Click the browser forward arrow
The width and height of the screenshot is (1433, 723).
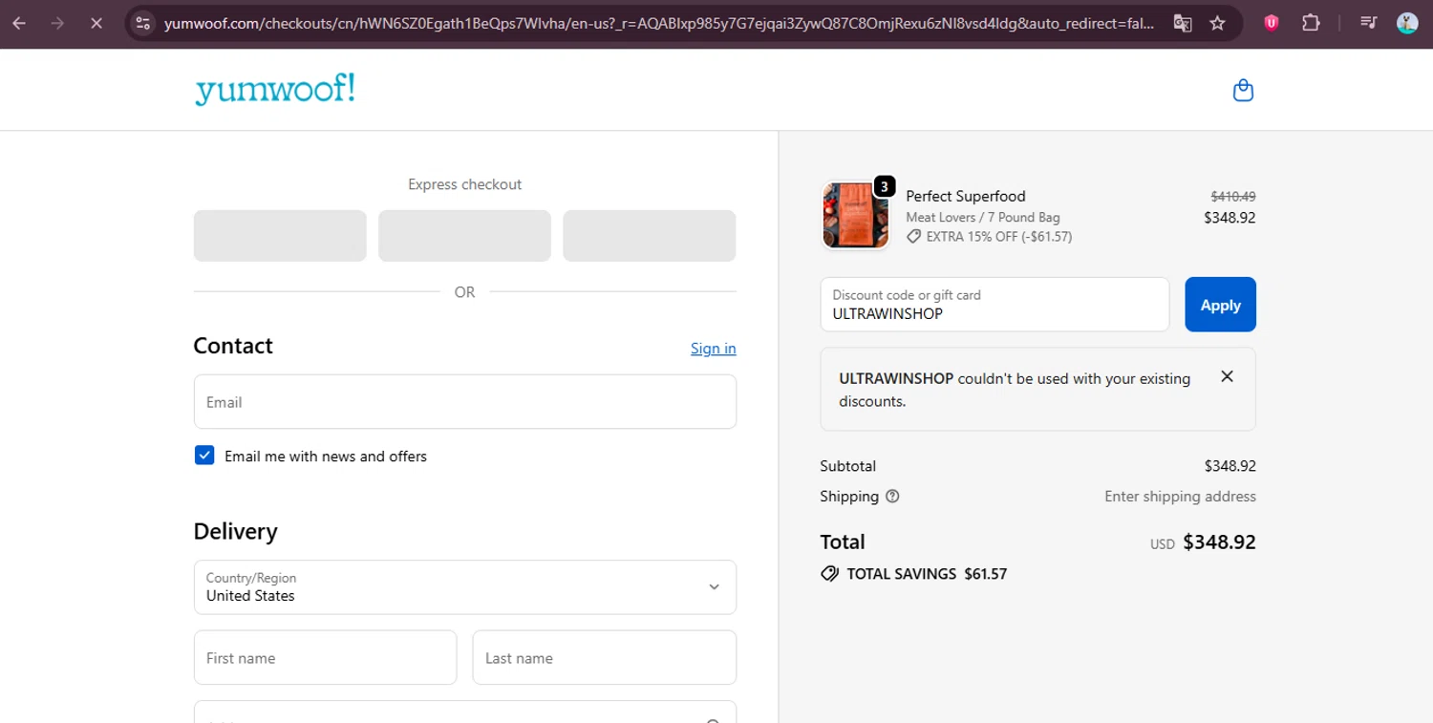(x=57, y=23)
